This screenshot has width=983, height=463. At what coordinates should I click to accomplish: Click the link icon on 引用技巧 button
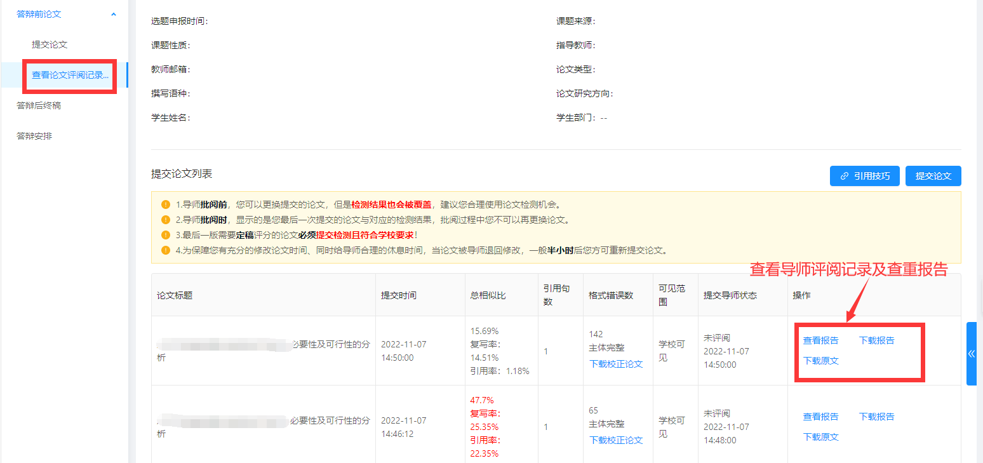tap(844, 176)
